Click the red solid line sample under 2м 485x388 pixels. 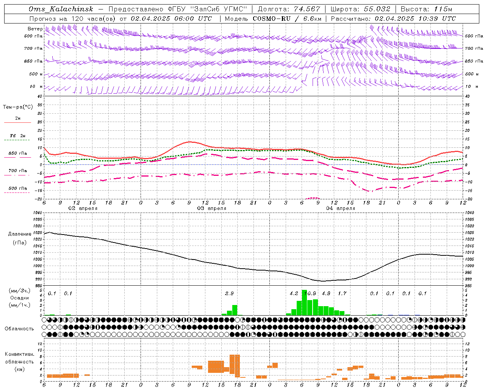pos(17,123)
